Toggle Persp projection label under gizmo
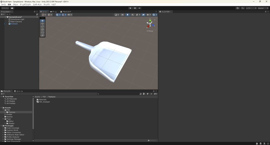270x145 pixels. pyautogui.click(x=150, y=31)
